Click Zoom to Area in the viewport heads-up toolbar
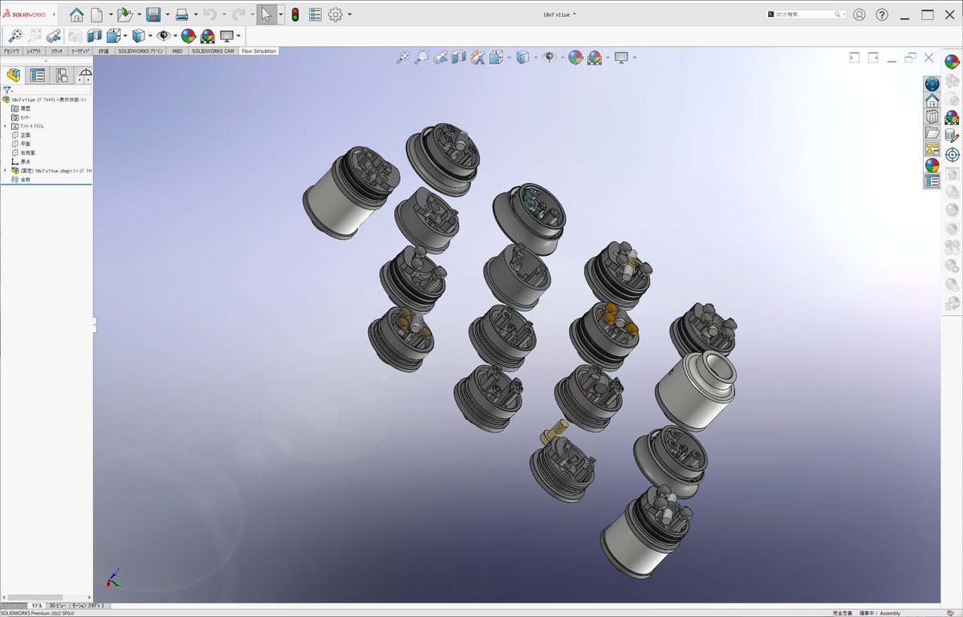This screenshot has height=617, width=963. pos(421,57)
